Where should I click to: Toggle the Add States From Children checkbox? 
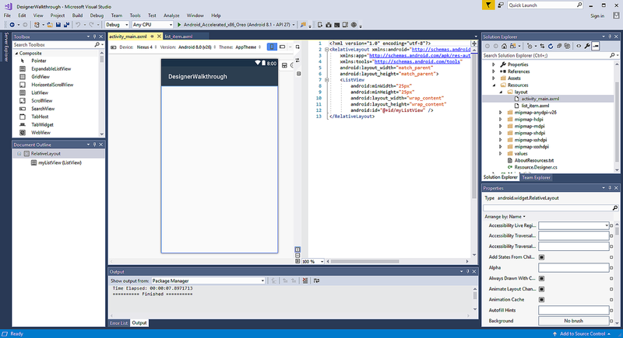541,257
